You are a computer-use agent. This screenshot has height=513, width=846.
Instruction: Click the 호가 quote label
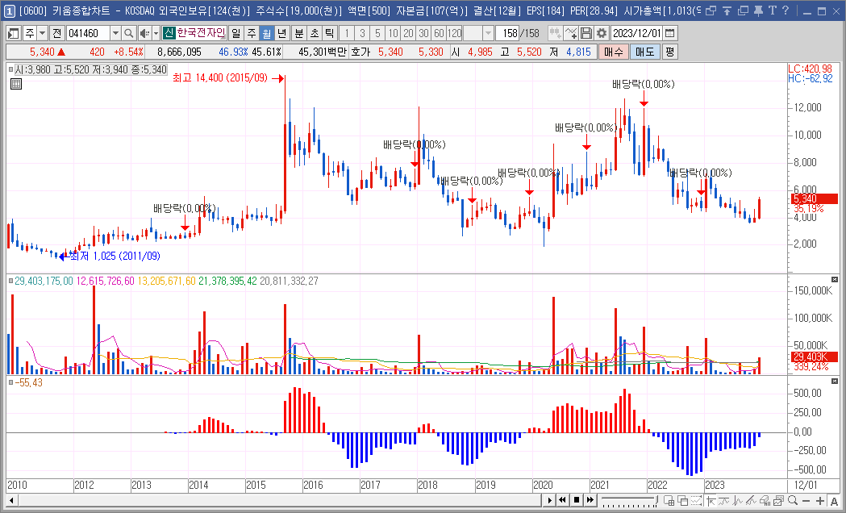click(x=360, y=52)
